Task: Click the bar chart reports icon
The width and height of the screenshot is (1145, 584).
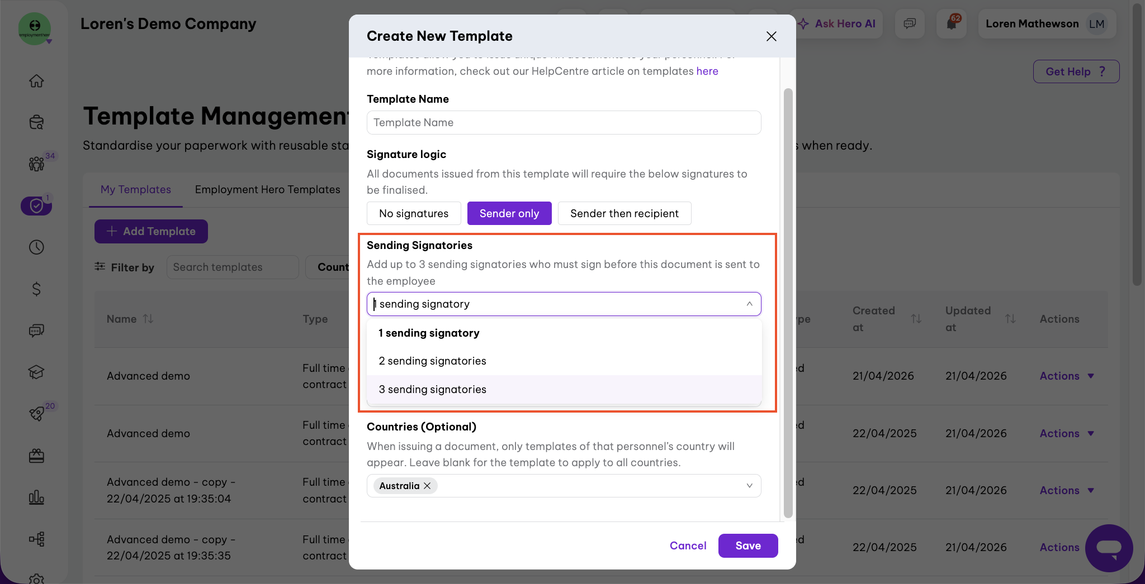Action: [36, 497]
